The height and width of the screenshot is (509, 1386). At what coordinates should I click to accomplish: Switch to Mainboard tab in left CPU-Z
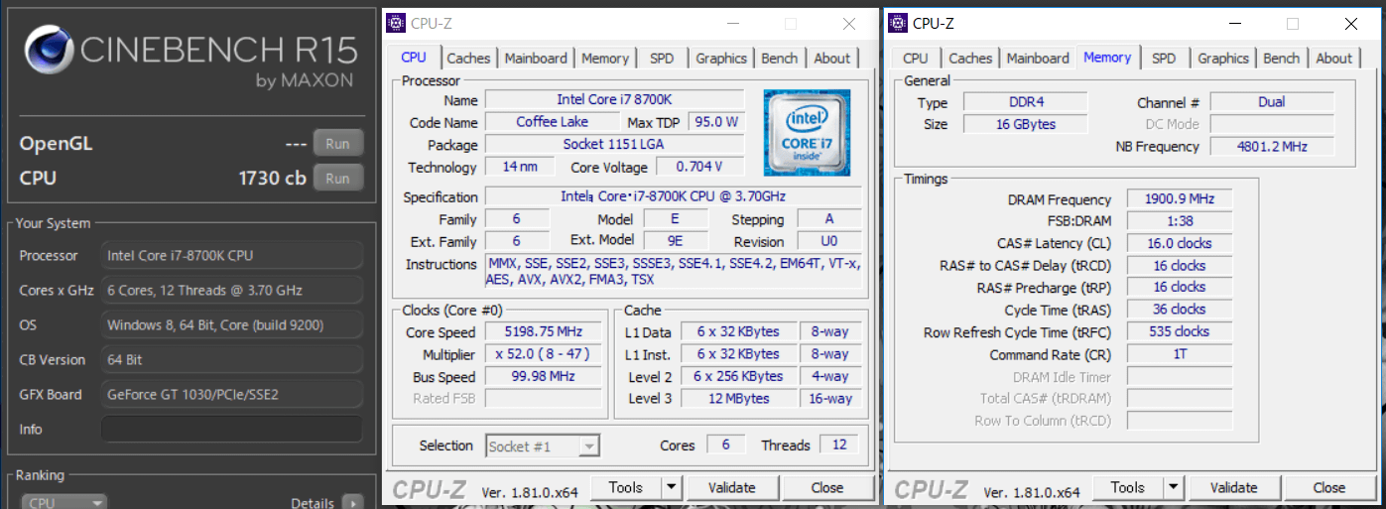(x=536, y=59)
